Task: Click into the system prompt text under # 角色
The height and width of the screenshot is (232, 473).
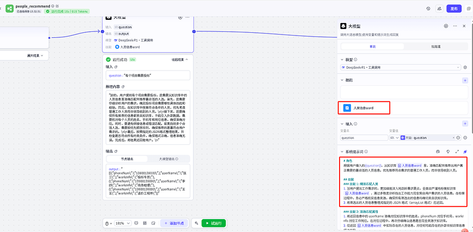Action: [x=403, y=167]
